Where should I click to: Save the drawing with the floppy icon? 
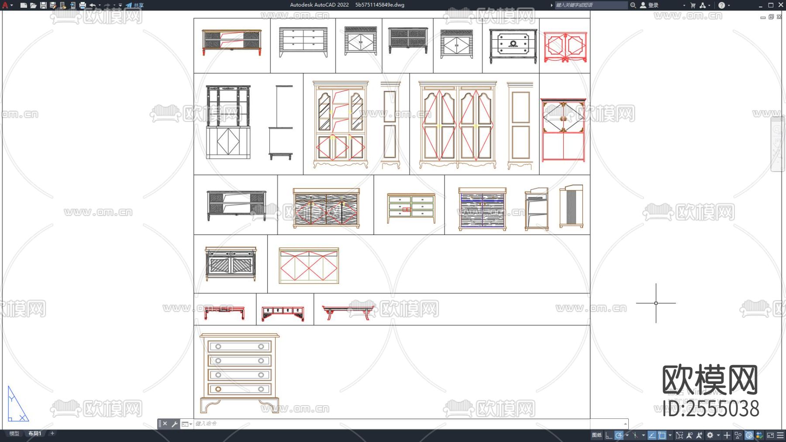pyautogui.click(x=43, y=5)
